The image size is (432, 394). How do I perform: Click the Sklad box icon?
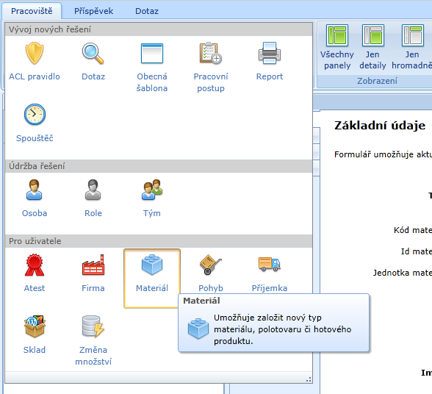click(35, 326)
